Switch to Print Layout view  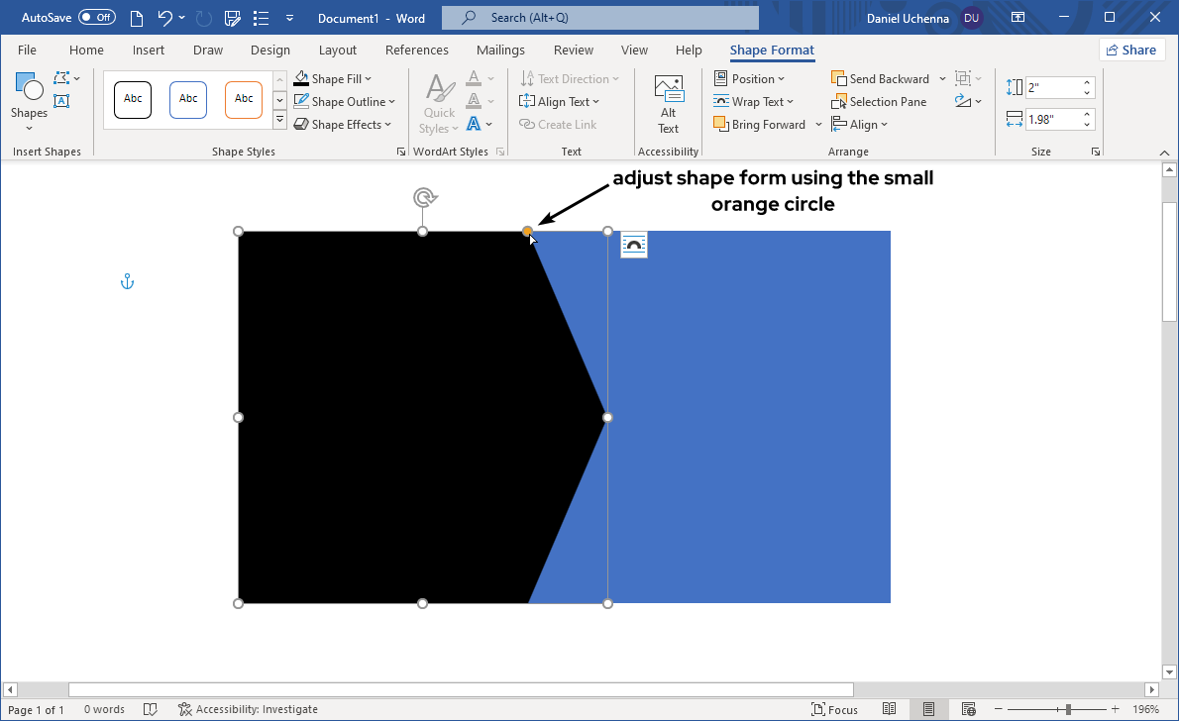[x=928, y=709]
